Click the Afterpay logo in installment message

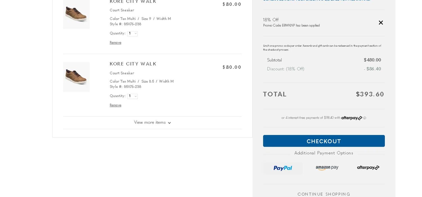click(352, 118)
